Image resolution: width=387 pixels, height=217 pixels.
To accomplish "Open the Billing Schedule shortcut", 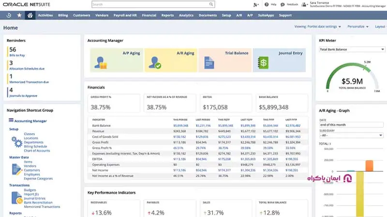I will (x=35, y=147).
